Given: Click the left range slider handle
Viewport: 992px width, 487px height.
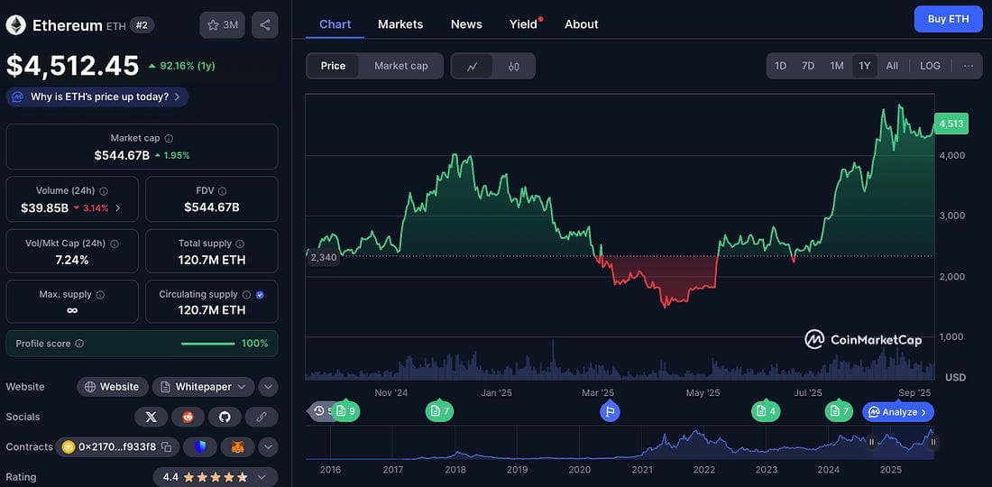Looking at the screenshot, I should [871, 442].
